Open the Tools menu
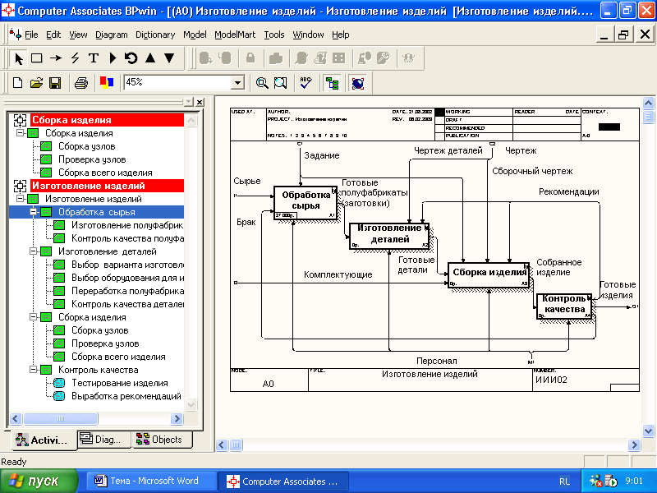 coord(274,35)
